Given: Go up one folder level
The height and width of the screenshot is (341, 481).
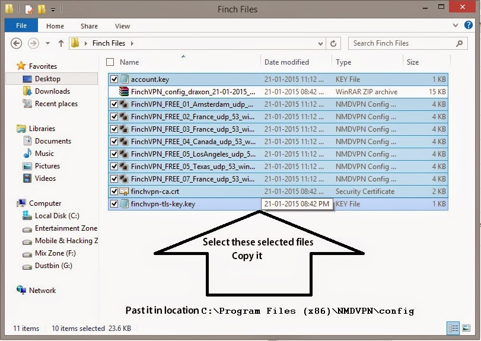Looking at the screenshot, I should [x=60, y=43].
